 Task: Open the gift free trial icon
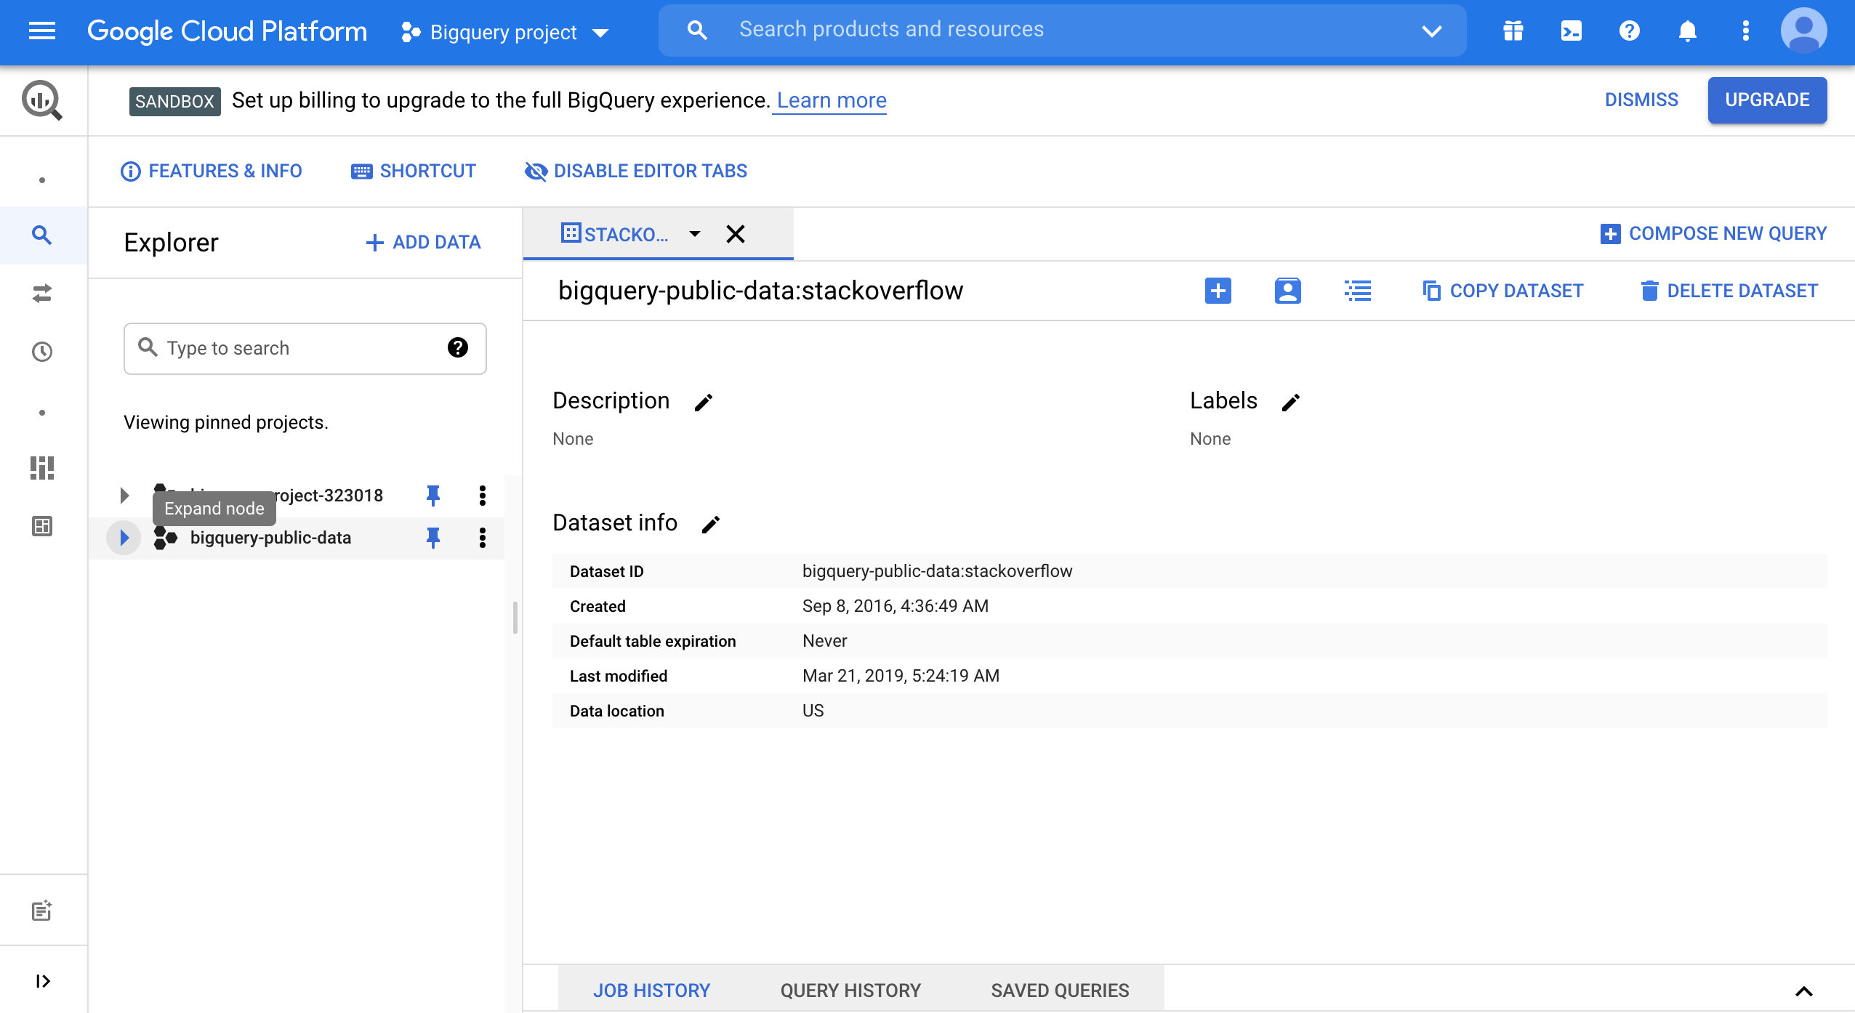pos(1513,31)
